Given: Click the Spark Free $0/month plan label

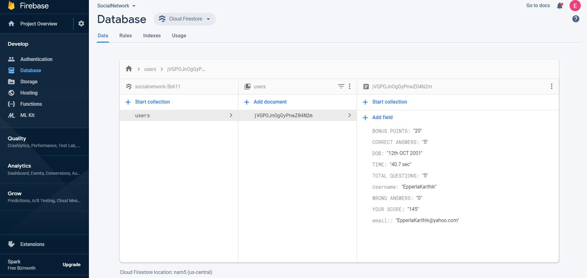Looking at the screenshot, I should point(22,265).
